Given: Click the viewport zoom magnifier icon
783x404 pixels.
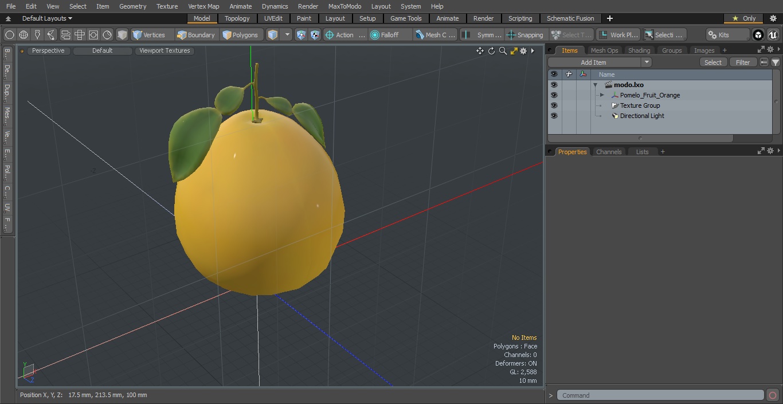Looking at the screenshot, I should pyautogui.click(x=503, y=50).
